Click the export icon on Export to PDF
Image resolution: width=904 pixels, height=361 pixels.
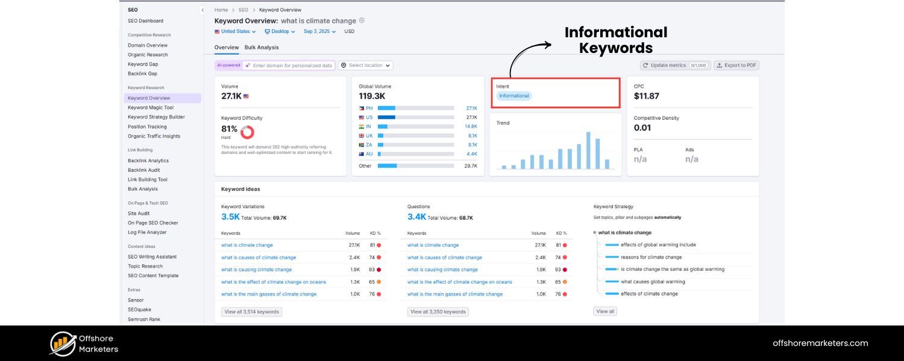point(718,65)
